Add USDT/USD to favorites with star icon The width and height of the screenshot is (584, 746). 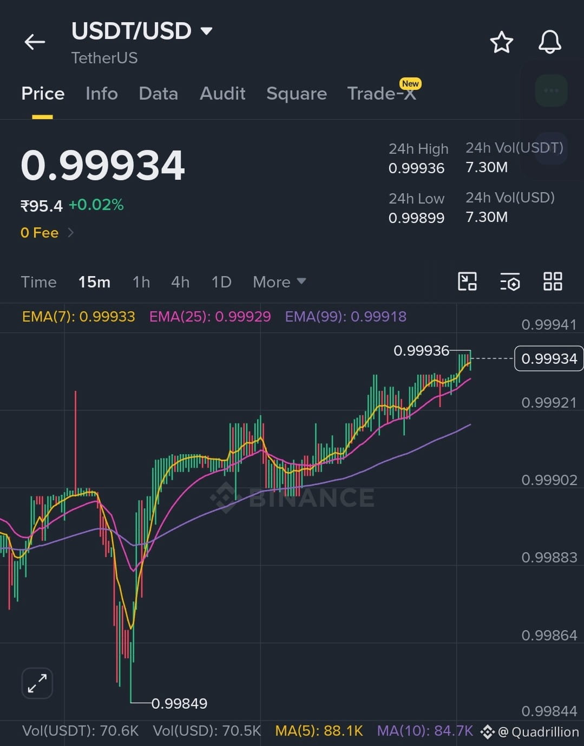(x=501, y=42)
